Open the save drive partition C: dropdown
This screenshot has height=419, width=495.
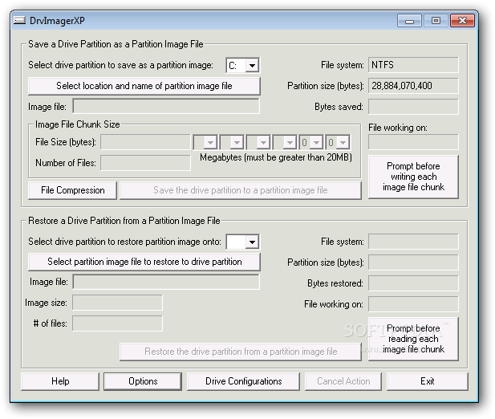(x=252, y=66)
